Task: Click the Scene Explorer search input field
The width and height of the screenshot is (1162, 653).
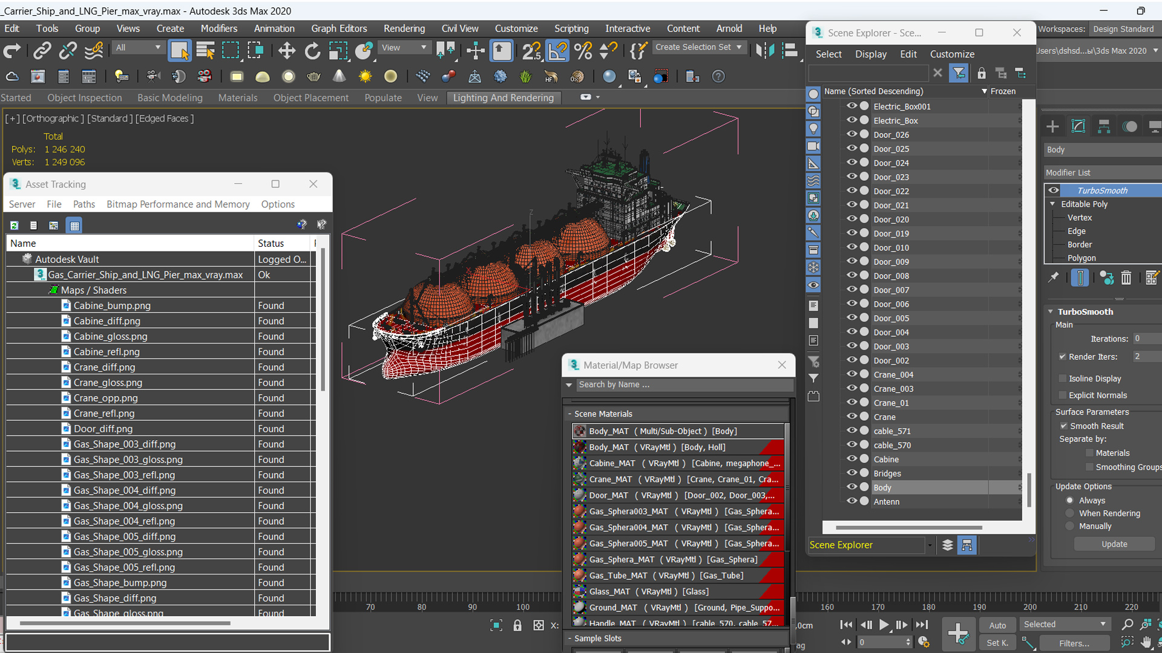Action: (x=868, y=73)
